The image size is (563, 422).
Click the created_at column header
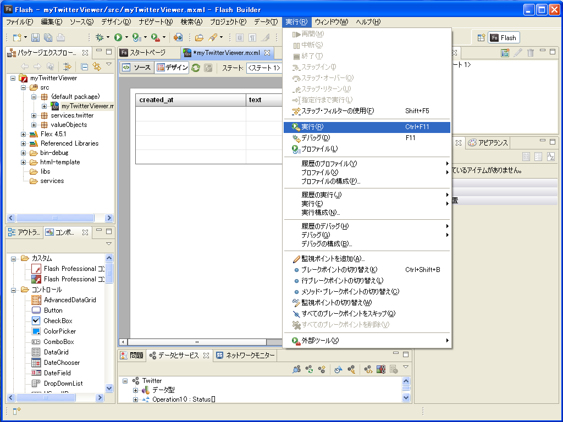[x=191, y=100]
